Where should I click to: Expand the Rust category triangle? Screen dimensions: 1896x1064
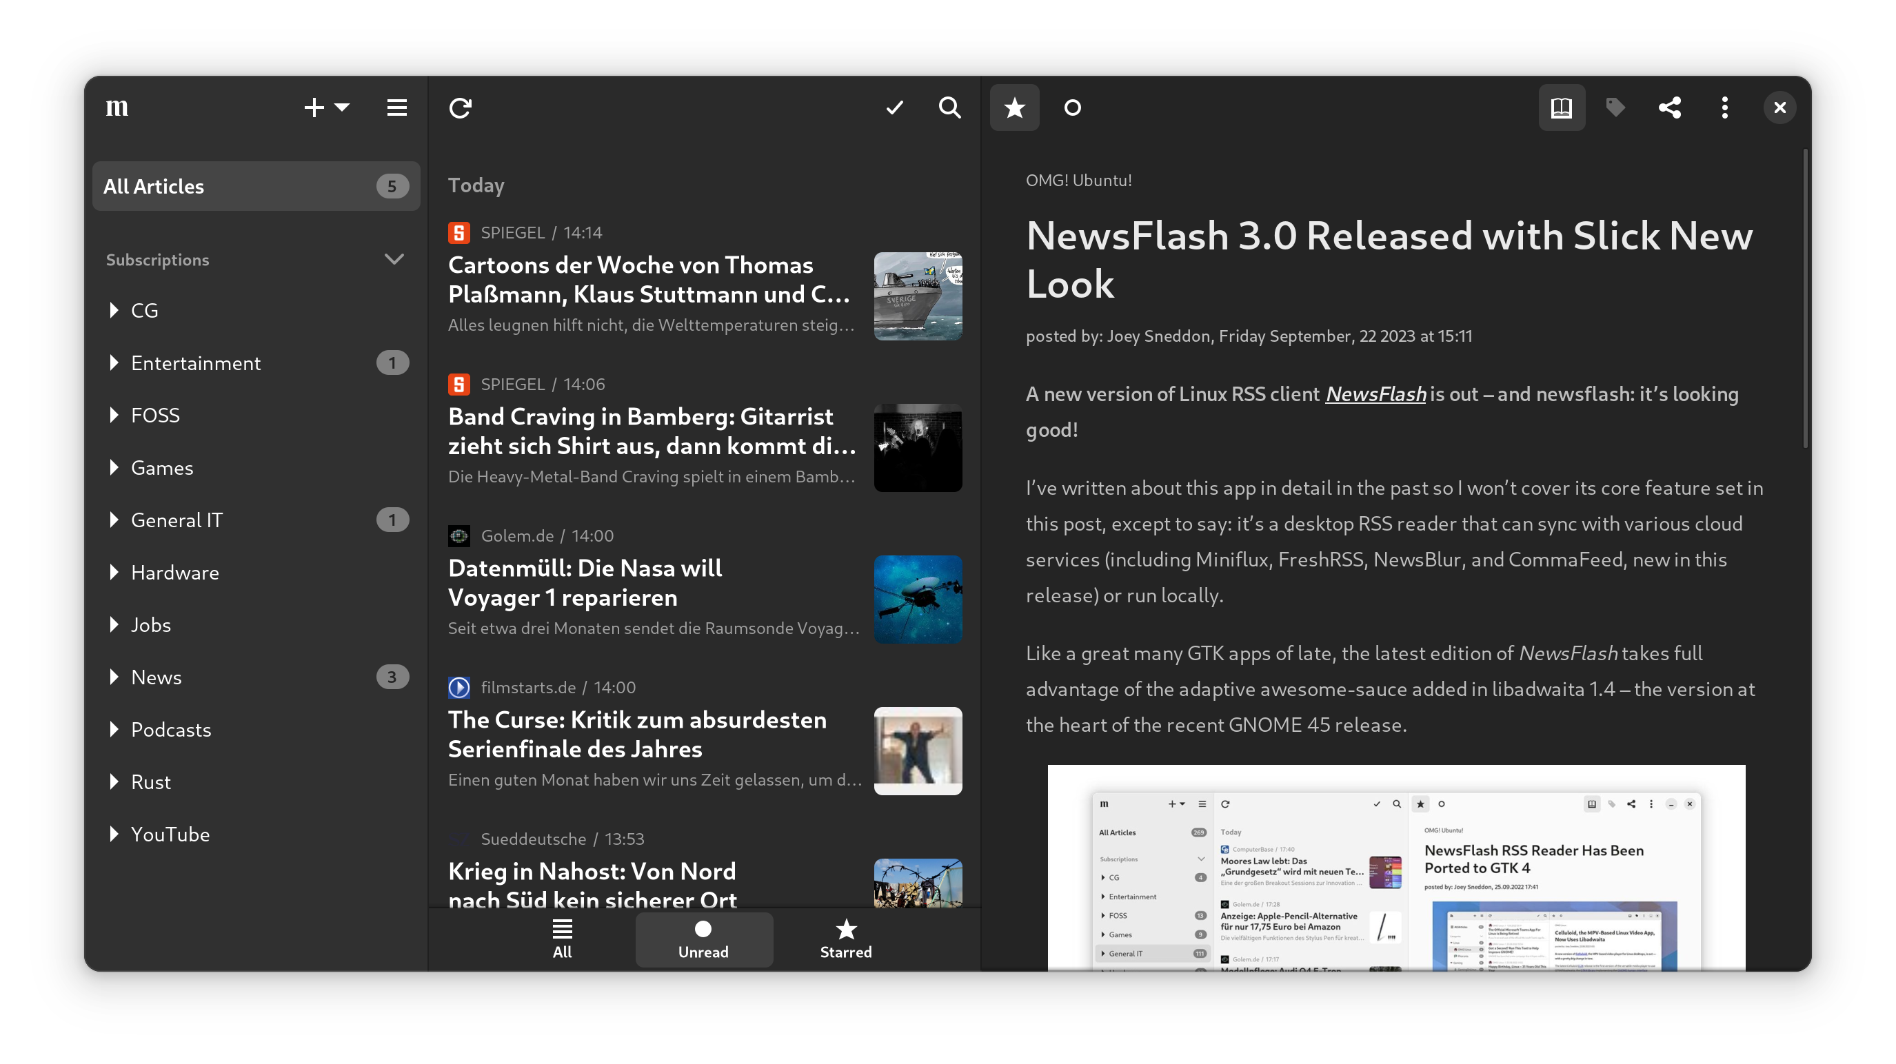pyautogui.click(x=114, y=781)
